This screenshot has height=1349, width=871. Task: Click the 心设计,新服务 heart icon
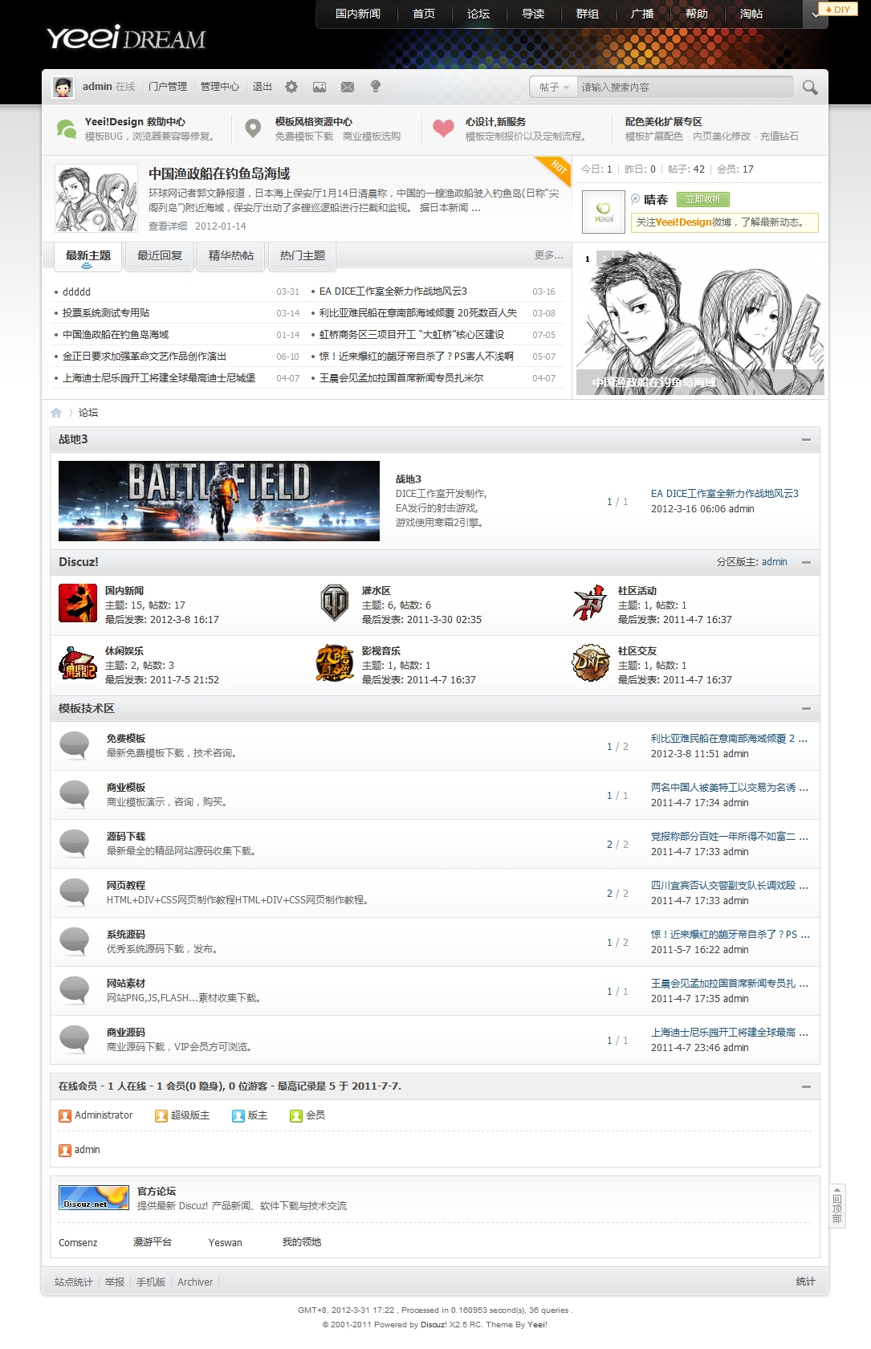pos(443,128)
